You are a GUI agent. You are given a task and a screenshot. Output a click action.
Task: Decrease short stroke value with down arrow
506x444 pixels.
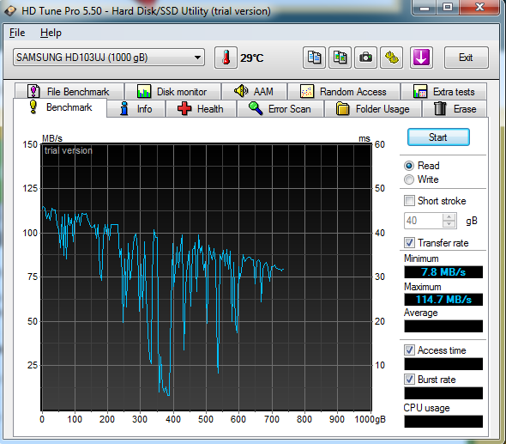pyautogui.click(x=449, y=224)
